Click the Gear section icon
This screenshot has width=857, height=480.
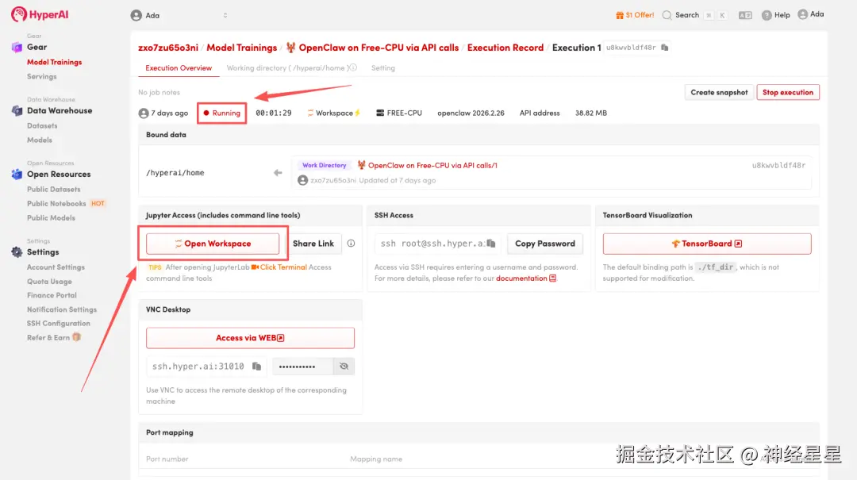[17, 47]
